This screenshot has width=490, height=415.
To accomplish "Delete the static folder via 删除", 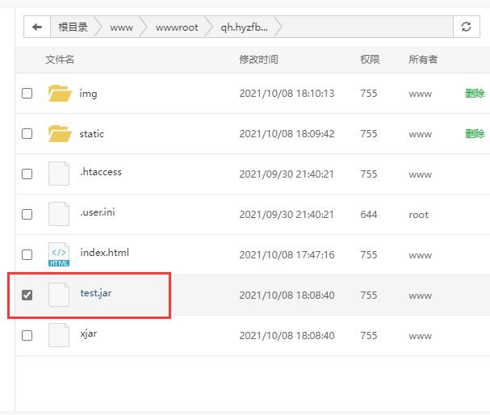I will (475, 133).
